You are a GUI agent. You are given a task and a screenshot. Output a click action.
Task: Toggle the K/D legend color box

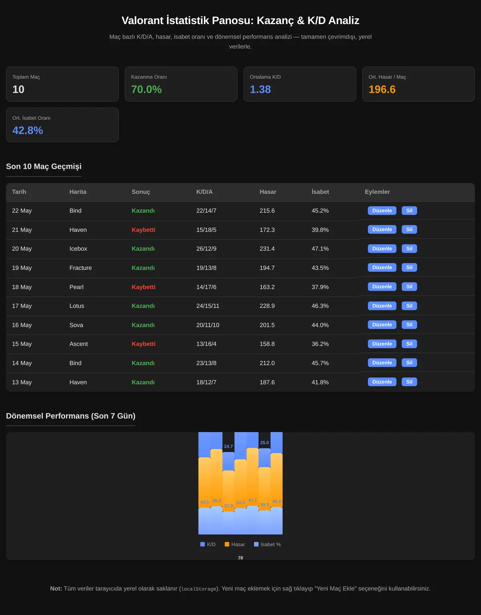coord(202,544)
